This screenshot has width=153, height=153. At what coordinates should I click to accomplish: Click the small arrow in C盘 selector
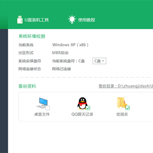pyautogui.click(x=103, y=61)
